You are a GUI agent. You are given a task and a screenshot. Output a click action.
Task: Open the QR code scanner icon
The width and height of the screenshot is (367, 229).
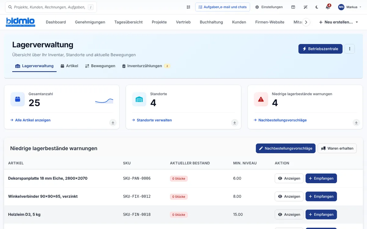[188, 7]
